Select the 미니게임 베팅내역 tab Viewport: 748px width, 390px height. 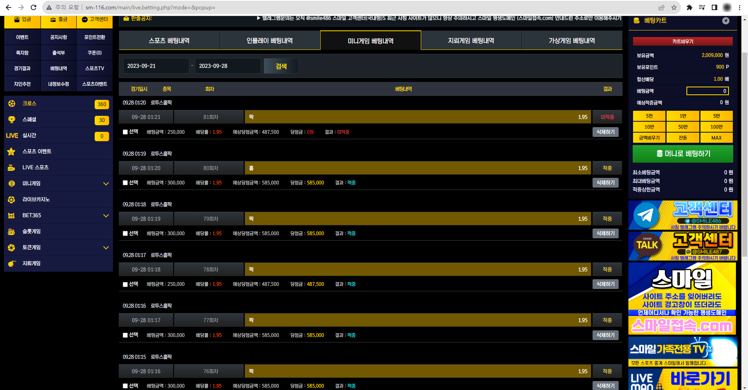click(x=370, y=41)
